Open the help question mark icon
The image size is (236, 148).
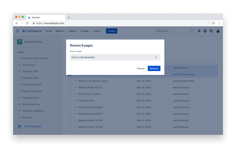(x=205, y=31)
